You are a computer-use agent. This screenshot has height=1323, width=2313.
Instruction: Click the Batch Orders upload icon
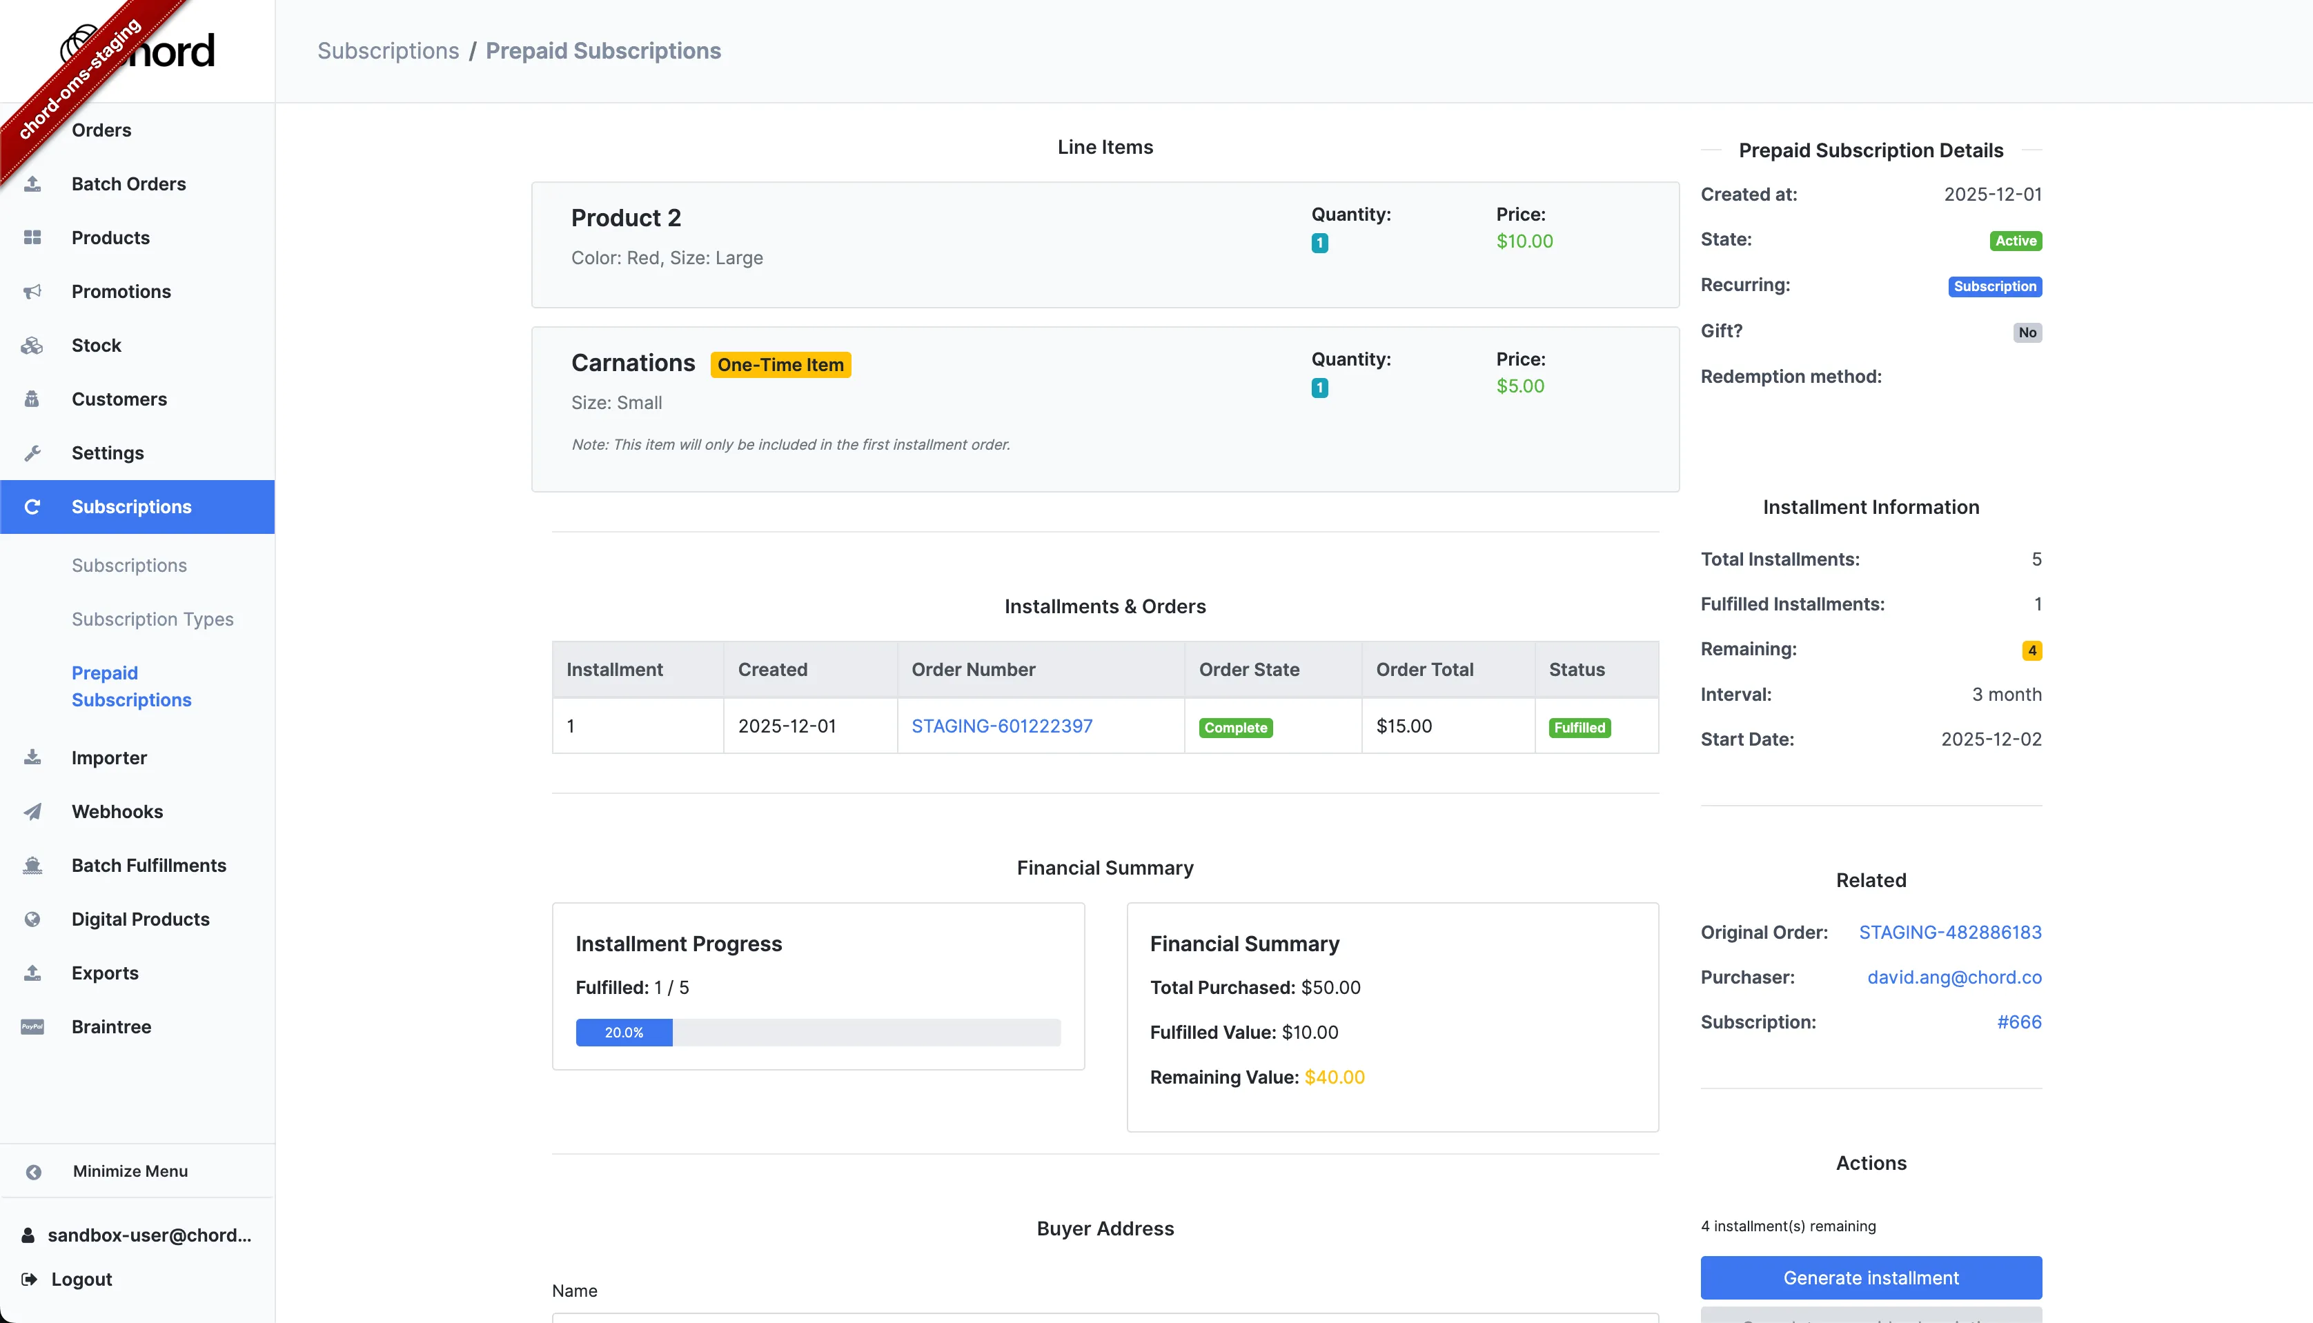tap(32, 184)
